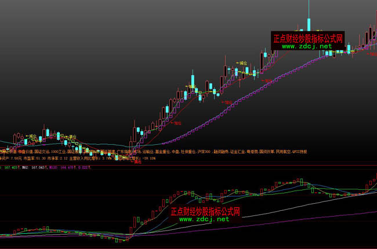
Task: Click the www.zdcj.net link in upper chart
Action: (308, 46)
